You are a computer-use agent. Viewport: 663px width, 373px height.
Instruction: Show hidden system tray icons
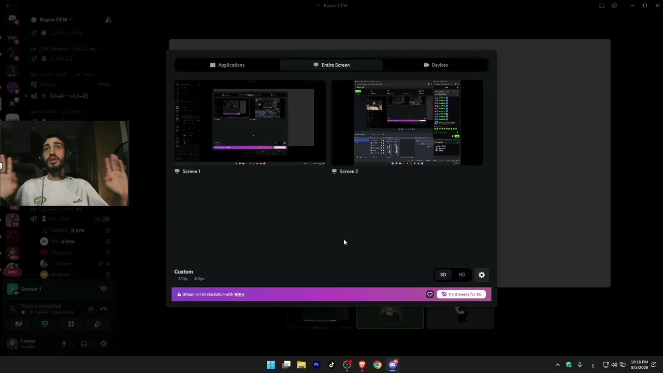tap(557, 365)
